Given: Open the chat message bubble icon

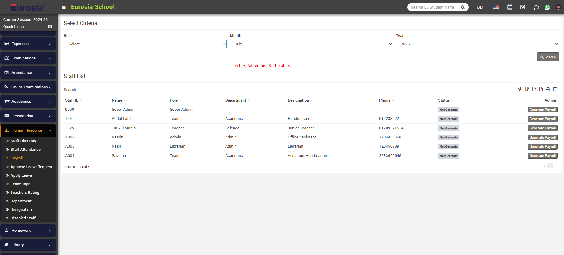Looking at the screenshot, I should (536, 7).
